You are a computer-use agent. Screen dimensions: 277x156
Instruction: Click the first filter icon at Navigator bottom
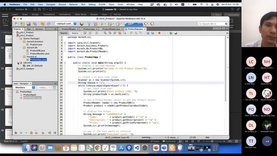click(16, 133)
